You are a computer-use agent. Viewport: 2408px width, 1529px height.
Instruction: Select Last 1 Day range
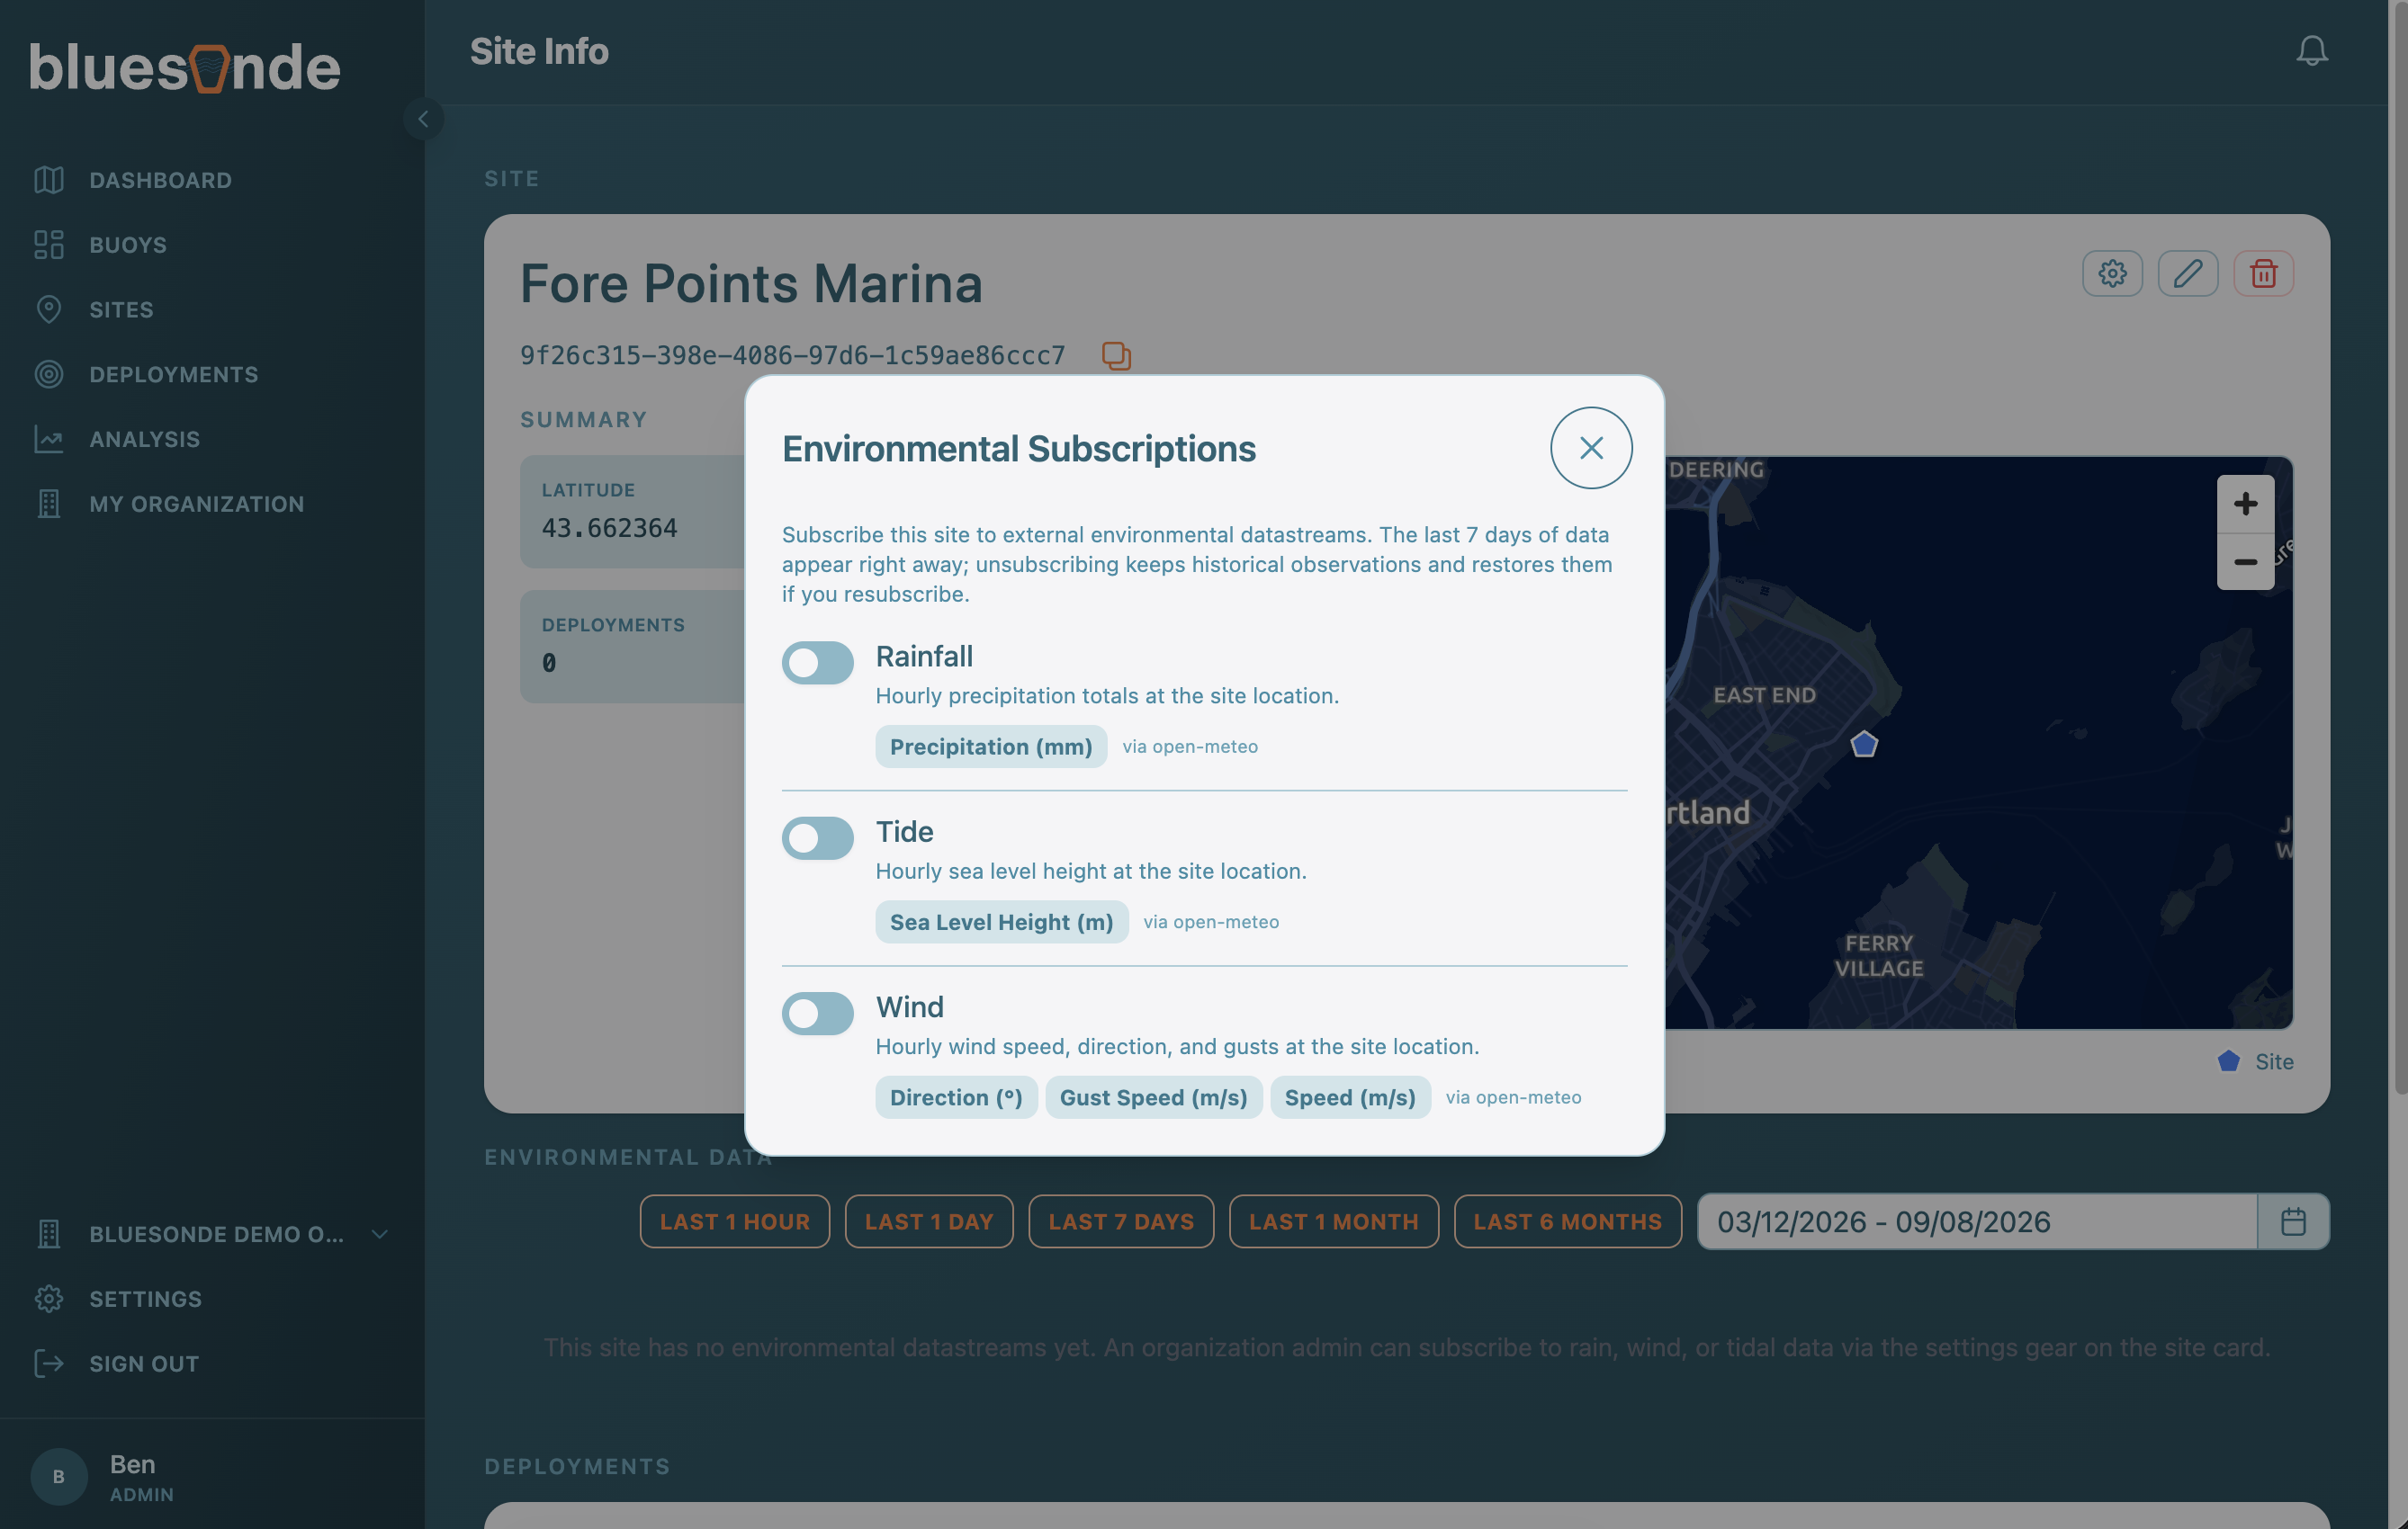point(928,1221)
